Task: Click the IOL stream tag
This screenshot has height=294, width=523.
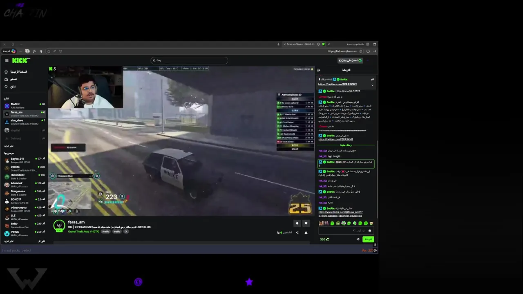Action: click(x=126, y=232)
